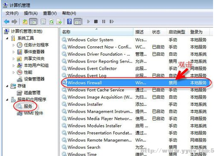Click the Up one level folder icon
The height and width of the screenshot is (156, 219).
click(25, 22)
